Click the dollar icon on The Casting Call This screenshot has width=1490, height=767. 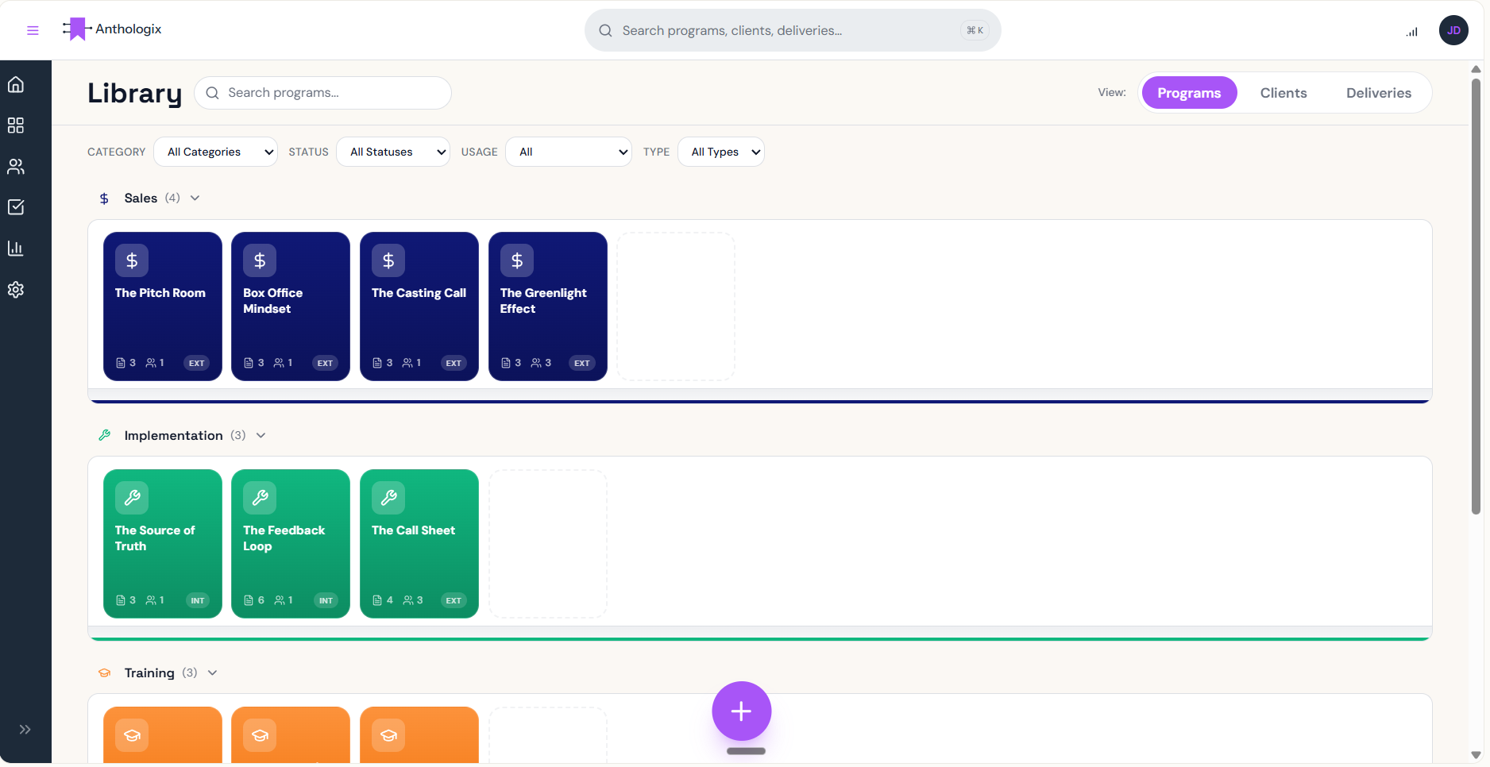(x=388, y=260)
